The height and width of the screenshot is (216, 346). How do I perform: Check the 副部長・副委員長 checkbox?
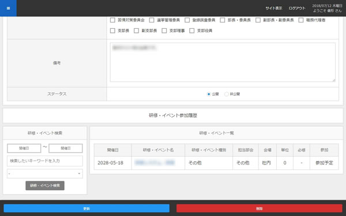coord(258,20)
